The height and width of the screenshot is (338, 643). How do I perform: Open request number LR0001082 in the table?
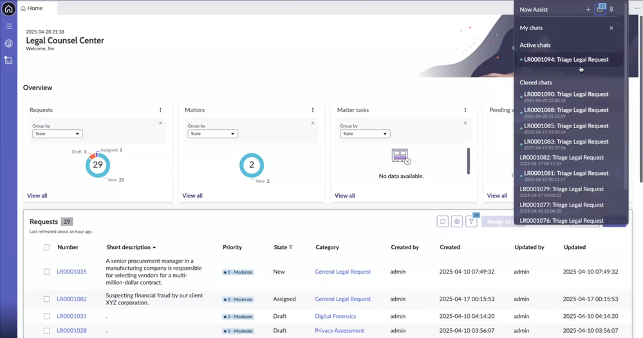(x=71, y=299)
